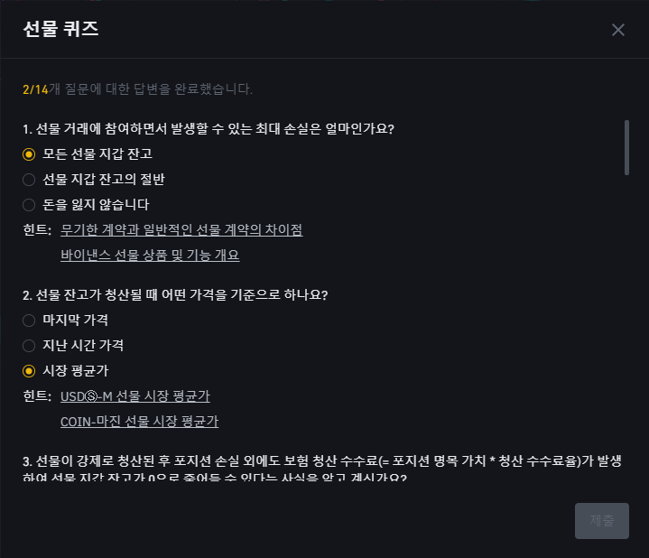Click question 3 text about 보험 청산 수수료
The image size is (649, 558).
(x=322, y=469)
